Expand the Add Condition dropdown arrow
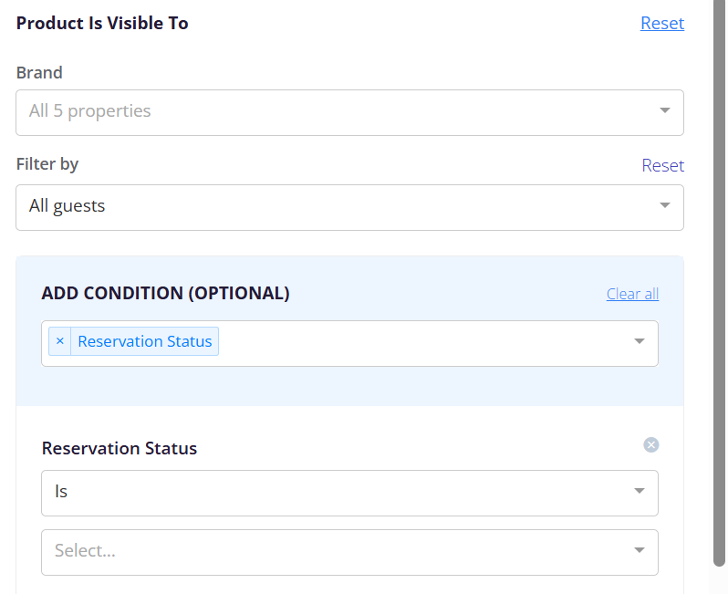728x594 pixels. [x=640, y=341]
